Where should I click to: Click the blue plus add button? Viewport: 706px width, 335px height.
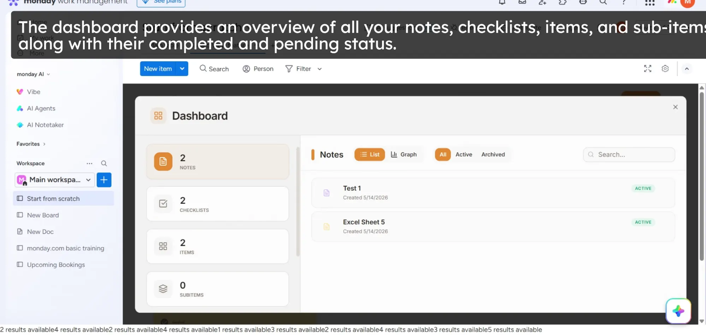click(104, 180)
